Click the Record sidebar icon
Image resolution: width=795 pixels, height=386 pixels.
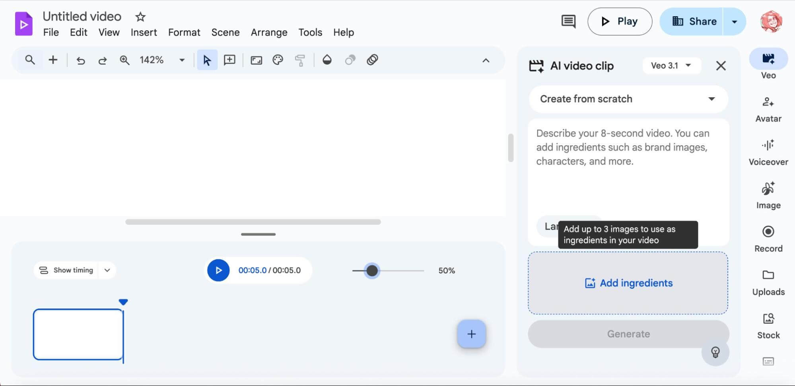(x=768, y=239)
